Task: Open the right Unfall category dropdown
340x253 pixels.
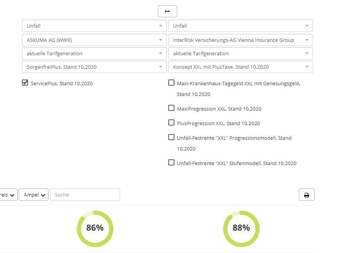Action: (x=241, y=26)
